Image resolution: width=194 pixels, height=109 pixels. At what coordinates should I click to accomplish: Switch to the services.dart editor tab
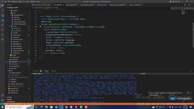[73, 5]
